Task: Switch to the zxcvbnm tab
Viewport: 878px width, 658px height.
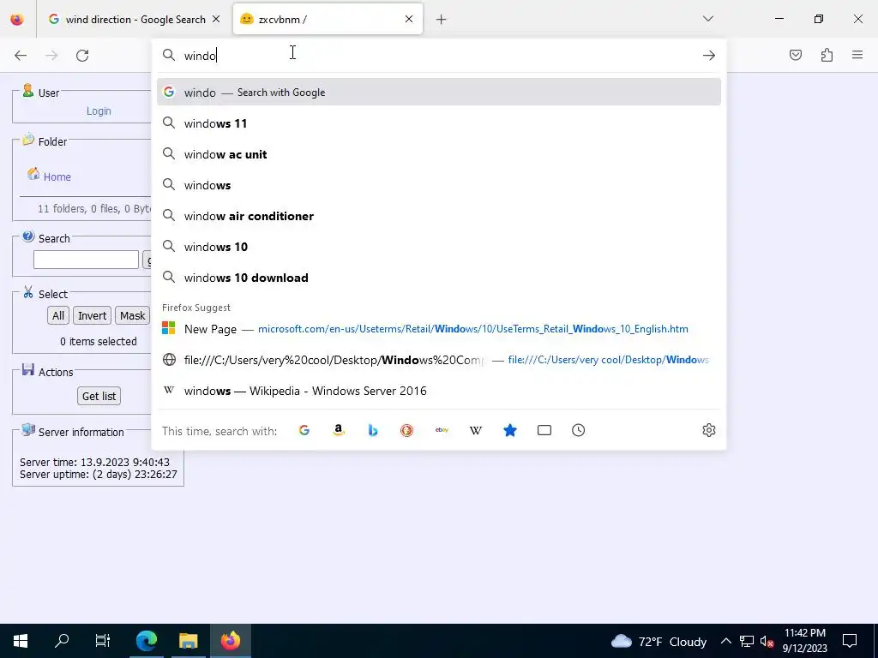Action: (x=328, y=19)
